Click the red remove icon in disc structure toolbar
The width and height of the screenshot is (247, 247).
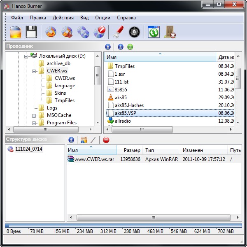point(106,140)
